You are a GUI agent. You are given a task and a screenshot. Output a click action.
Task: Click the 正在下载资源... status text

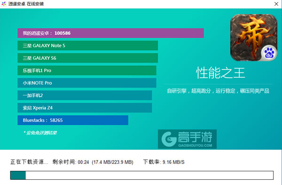[29, 162]
